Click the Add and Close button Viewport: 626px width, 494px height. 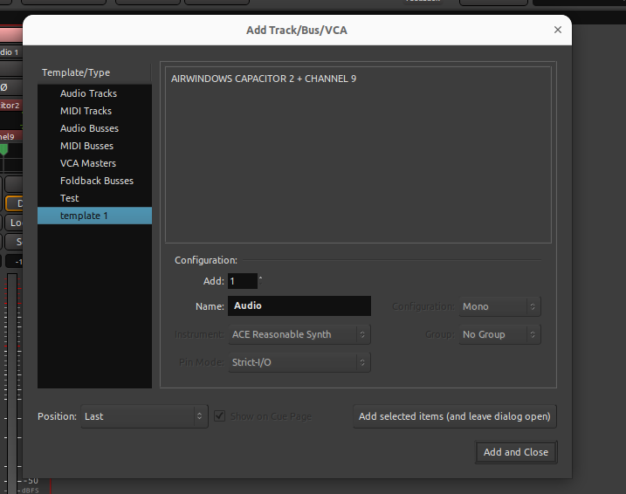(x=515, y=452)
